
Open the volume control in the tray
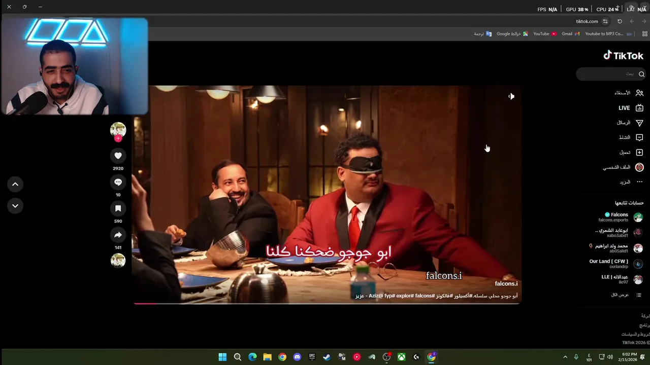(x=610, y=357)
